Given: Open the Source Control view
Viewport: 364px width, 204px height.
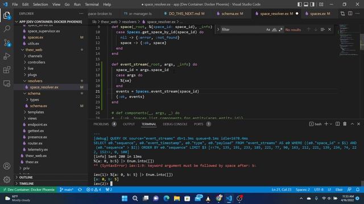Looking at the screenshot, I should (x=7, y=42).
